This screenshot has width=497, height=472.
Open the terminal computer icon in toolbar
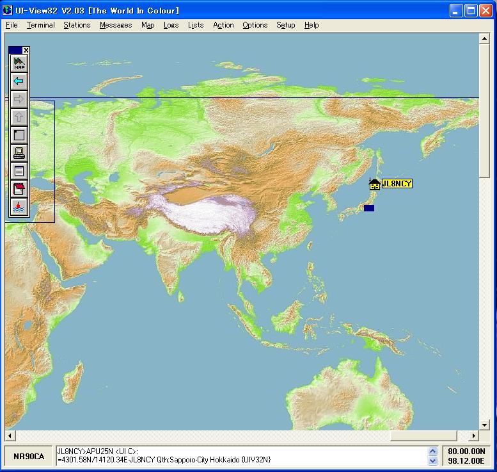click(19, 153)
